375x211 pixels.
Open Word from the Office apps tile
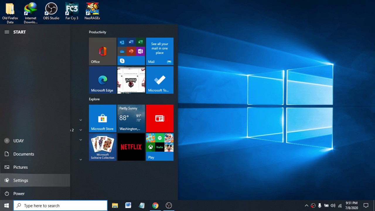pyautogui.click(x=131, y=42)
